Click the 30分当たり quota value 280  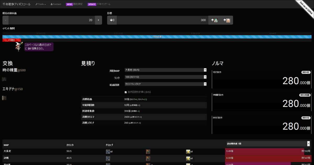pyautogui.click(x=296, y=127)
